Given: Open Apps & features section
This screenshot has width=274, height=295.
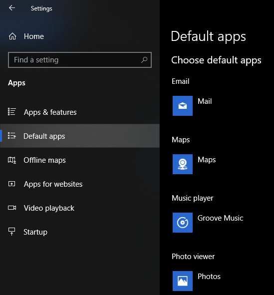Looking at the screenshot, I should click(x=50, y=112).
